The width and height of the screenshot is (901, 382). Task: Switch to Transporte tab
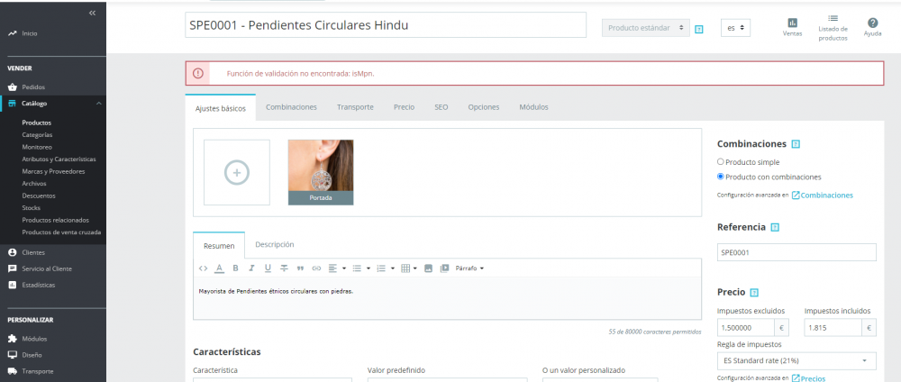click(x=355, y=107)
